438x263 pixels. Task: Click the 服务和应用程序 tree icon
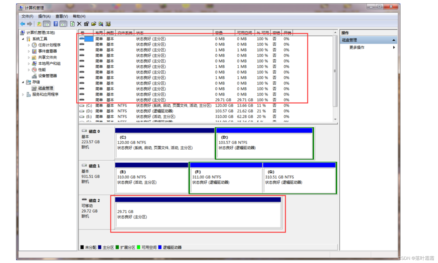pos(29,94)
